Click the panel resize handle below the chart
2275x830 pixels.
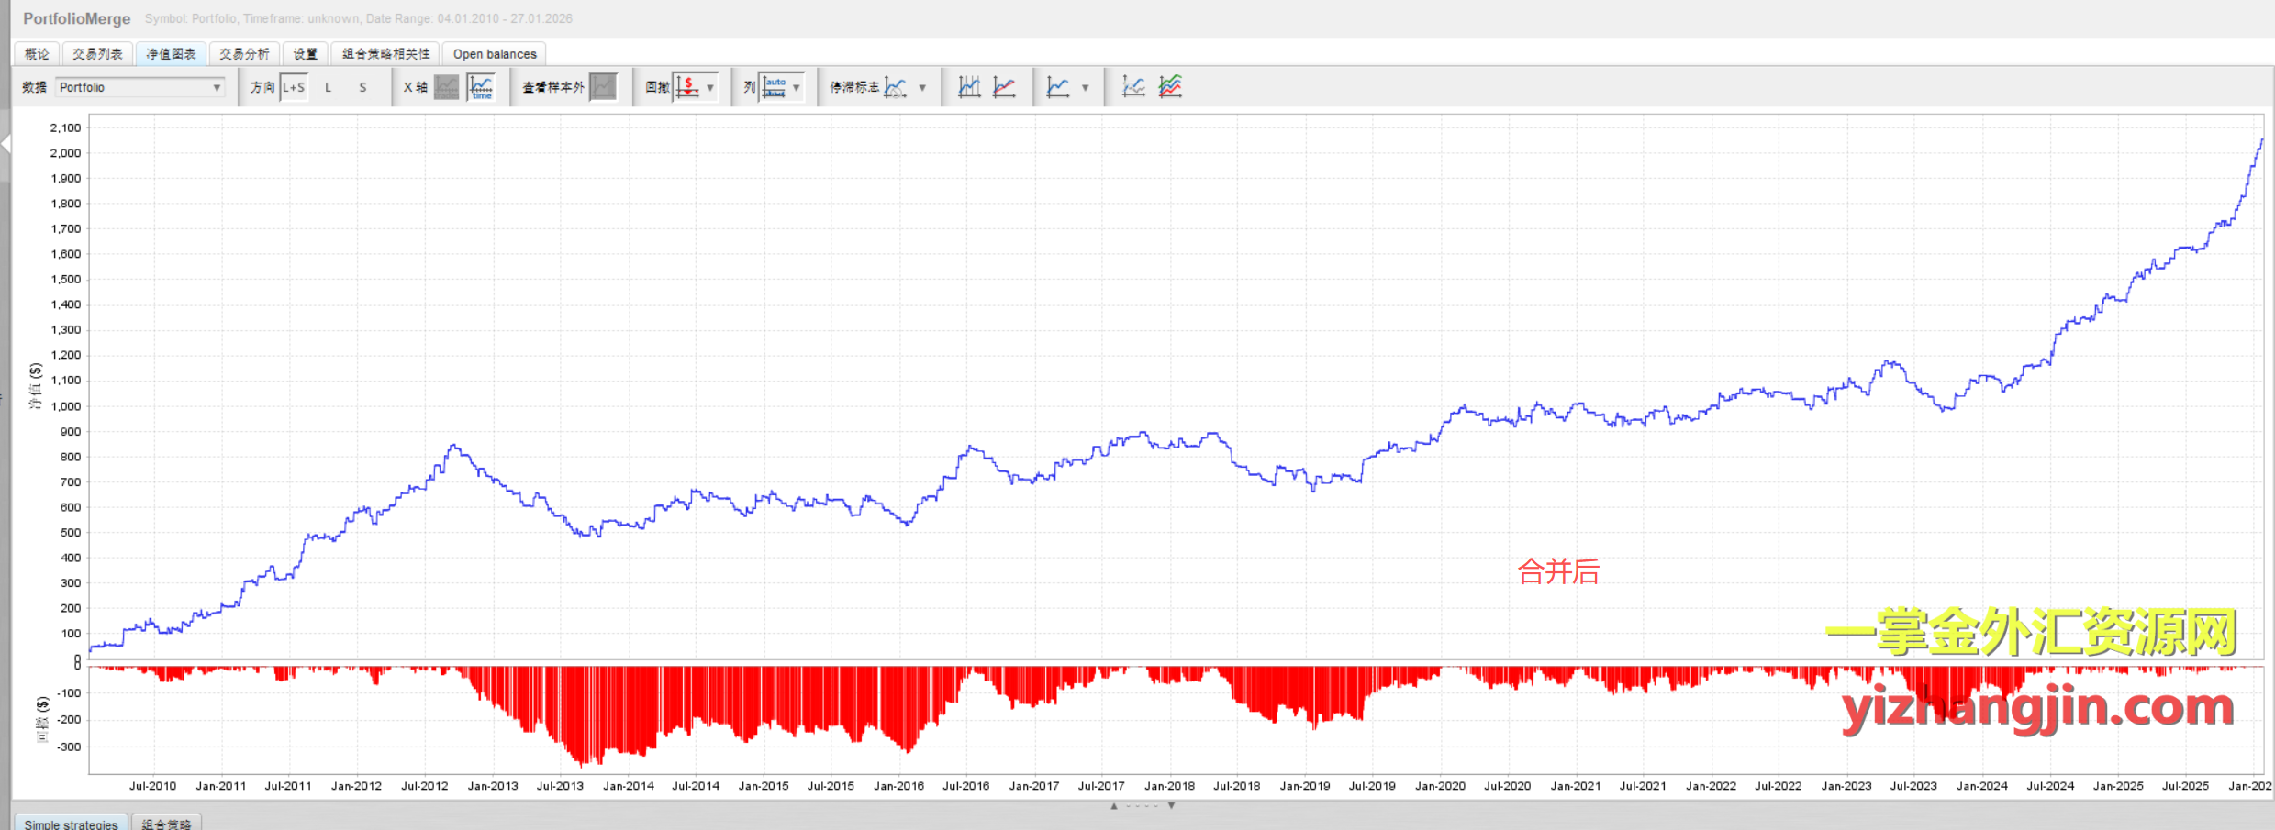pos(1143,806)
